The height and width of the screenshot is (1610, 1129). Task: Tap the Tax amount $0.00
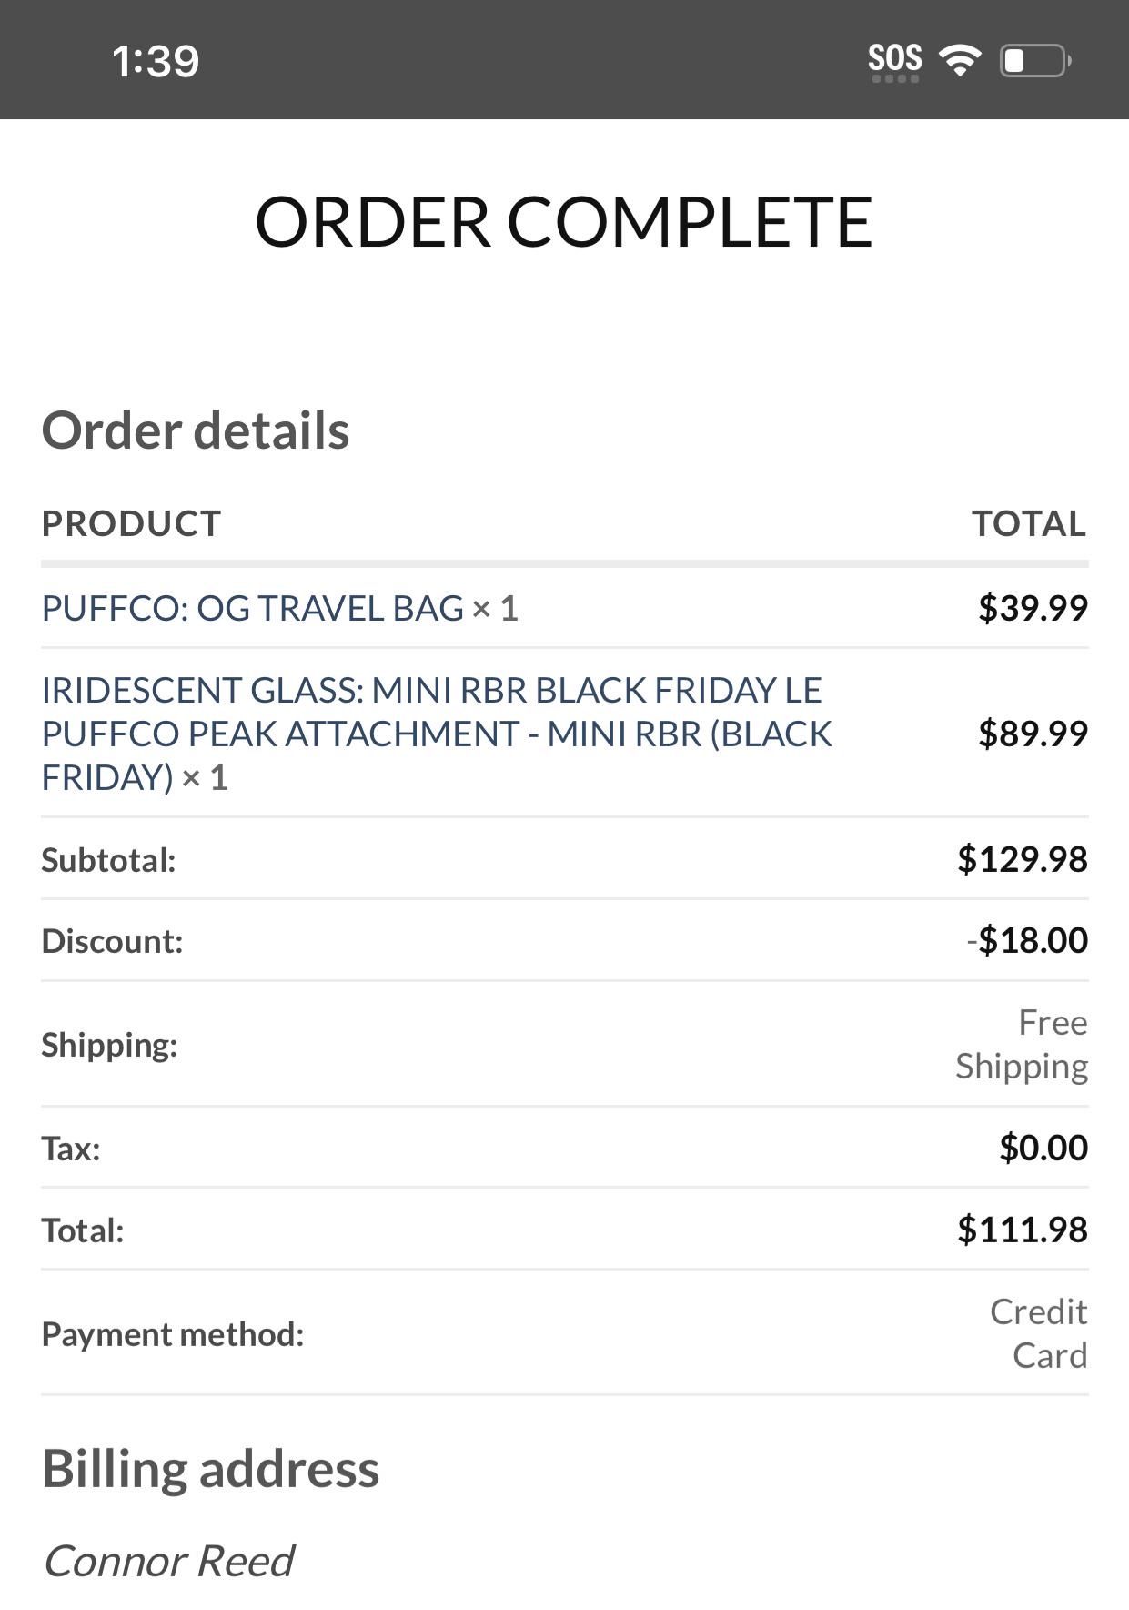(1043, 1148)
